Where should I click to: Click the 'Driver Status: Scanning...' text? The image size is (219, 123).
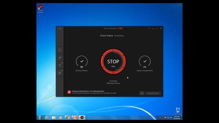[x=112, y=36]
